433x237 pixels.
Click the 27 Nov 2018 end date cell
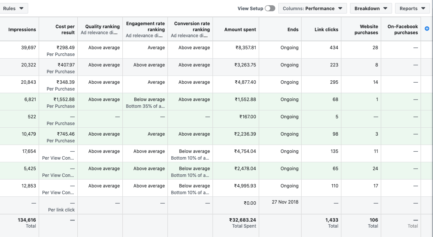point(284,202)
